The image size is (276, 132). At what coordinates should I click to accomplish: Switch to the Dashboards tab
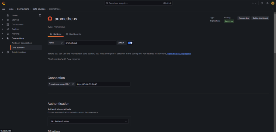[x=73, y=34]
